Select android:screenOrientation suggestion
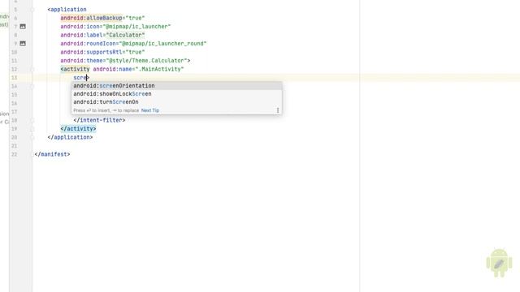The width and height of the screenshot is (520, 292). point(177,86)
